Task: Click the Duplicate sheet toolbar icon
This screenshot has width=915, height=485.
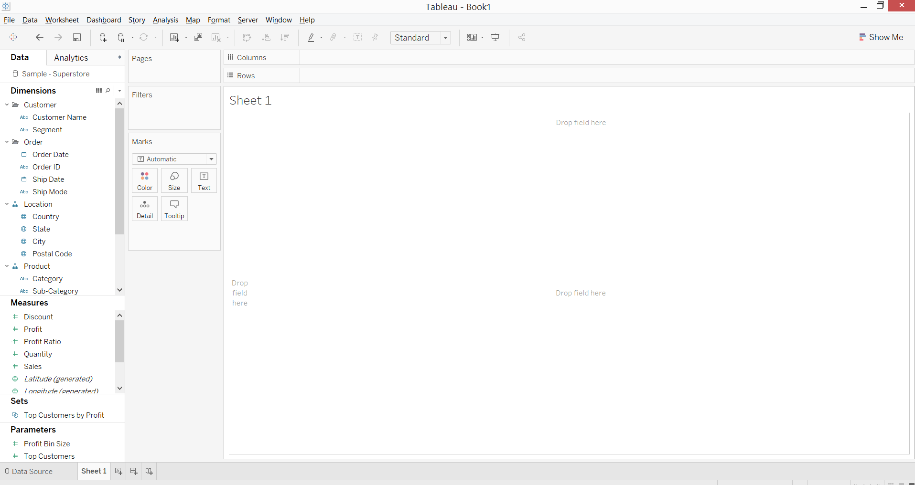Action: tap(198, 37)
